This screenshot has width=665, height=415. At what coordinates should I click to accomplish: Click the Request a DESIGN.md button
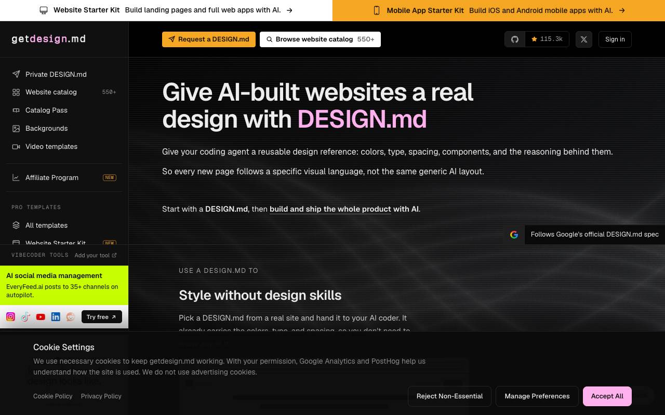click(209, 39)
